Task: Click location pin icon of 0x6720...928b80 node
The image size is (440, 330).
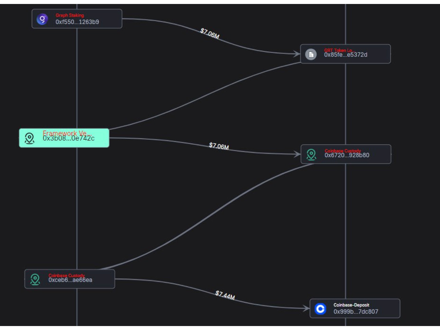Action: coord(311,154)
